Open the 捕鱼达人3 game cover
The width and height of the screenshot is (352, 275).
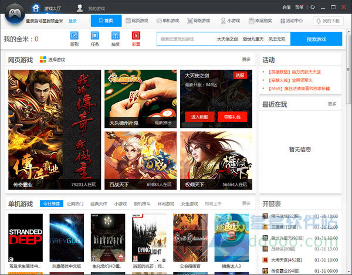pyautogui.click(x=232, y=237)
